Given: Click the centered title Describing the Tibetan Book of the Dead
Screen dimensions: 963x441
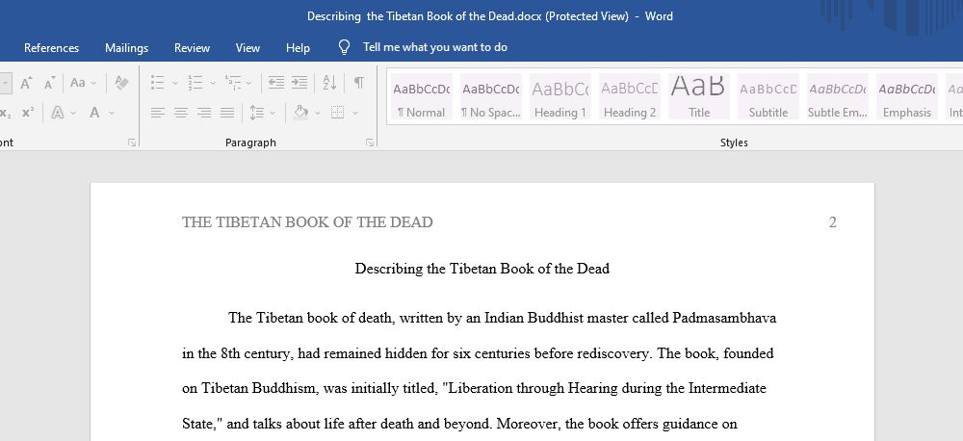Looking at the screenshot, I should [x=482, y=269].
